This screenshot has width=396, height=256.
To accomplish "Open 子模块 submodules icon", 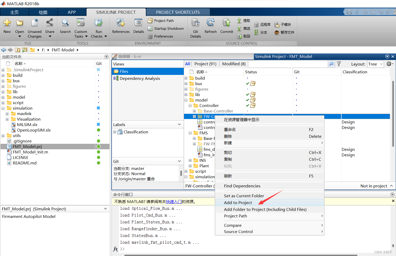I will tap(277, 25).
